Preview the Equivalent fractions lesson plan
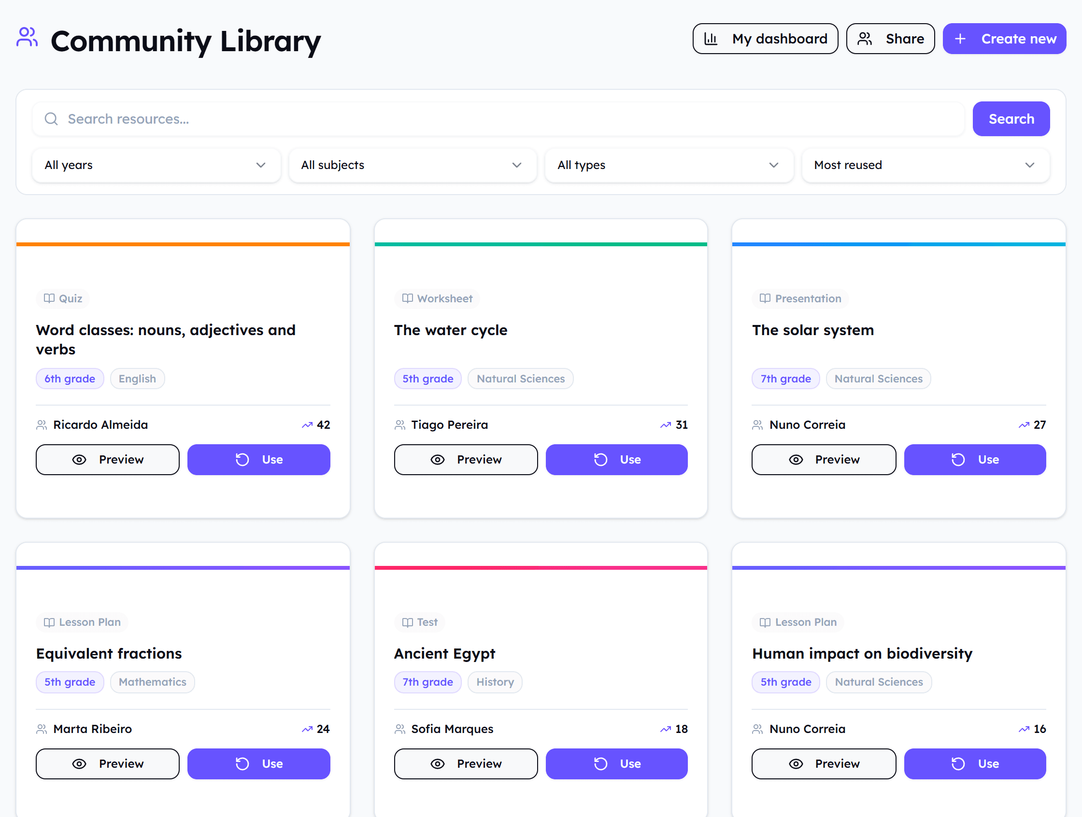1082x817 pixels. click(x=108, y=764)
